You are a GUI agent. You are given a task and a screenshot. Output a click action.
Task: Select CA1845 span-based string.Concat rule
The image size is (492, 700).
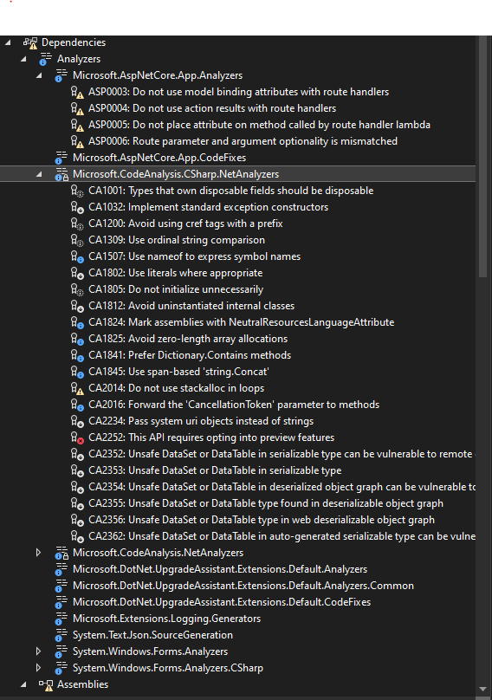[178, 372]
